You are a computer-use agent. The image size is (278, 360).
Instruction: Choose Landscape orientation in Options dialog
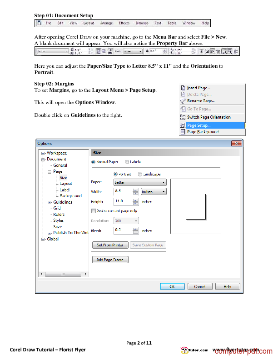point(140,174)
